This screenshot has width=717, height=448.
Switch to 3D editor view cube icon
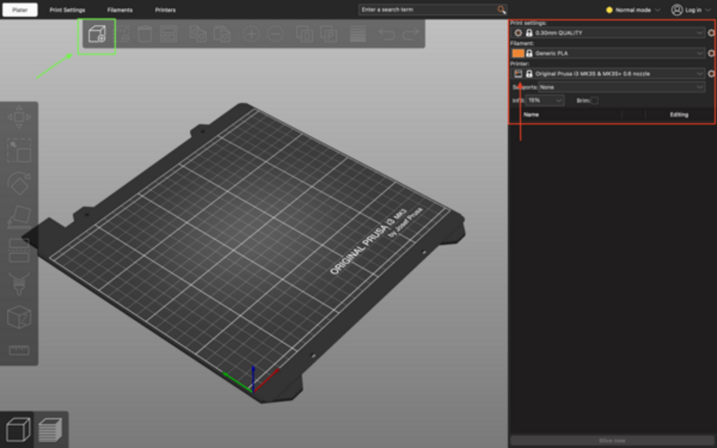pyautogui.click(x=17, y=430)
